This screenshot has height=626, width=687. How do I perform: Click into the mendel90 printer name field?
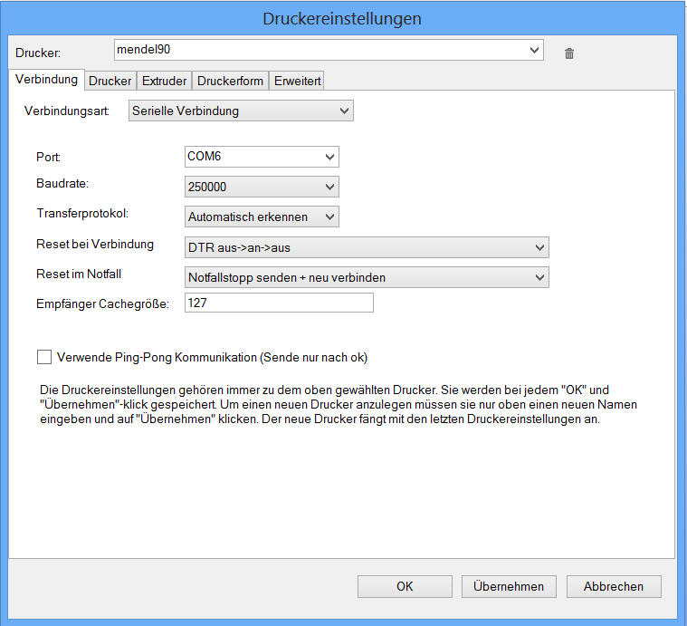[317, 50]
